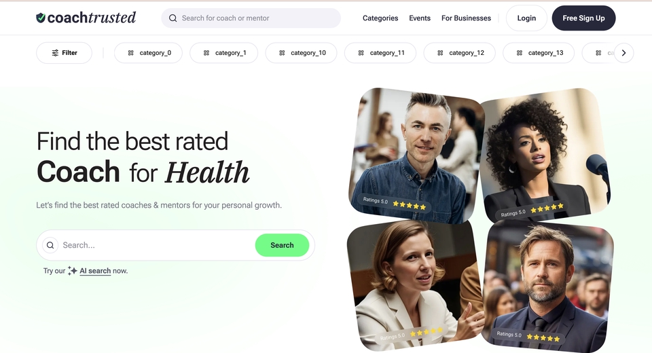
Task: Open the curly-haired woman coach photo
Action: 545,154
